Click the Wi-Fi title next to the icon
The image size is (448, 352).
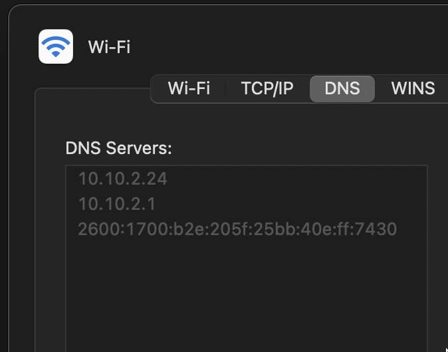[109, 46]
